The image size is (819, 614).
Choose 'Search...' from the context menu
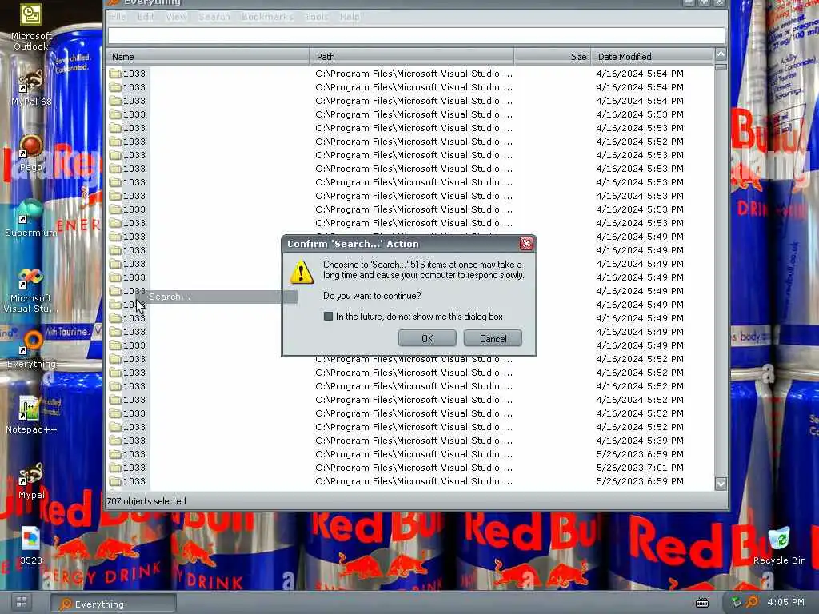[217, 297]
